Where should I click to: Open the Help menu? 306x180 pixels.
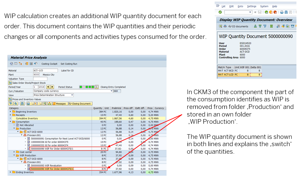click(275, 6)
